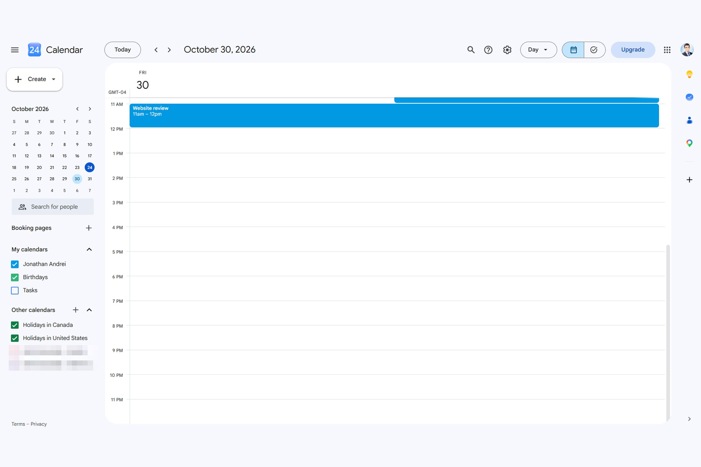Screen dimensions: 701x467
Task: Open the Create dropdown button
Action: click(35, 79)
